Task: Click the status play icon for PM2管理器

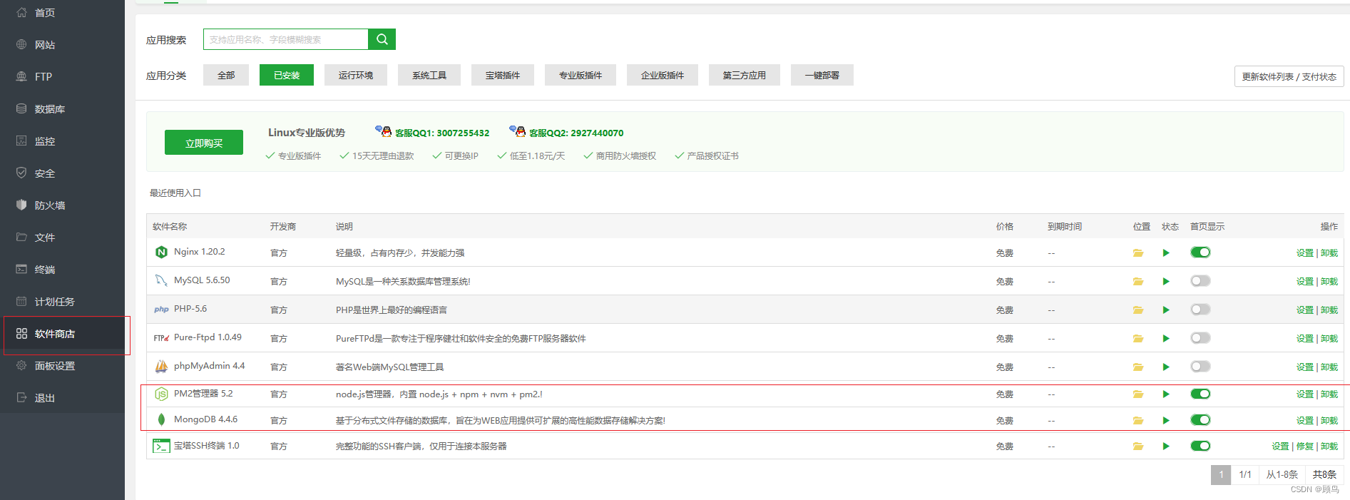Action: (x=1166, y=394)
